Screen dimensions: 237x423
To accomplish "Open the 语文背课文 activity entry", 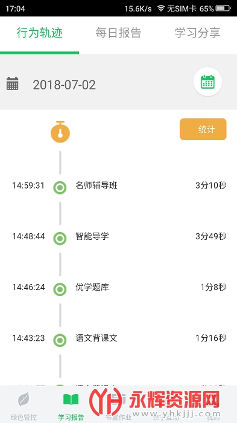I will pos(96,338).
